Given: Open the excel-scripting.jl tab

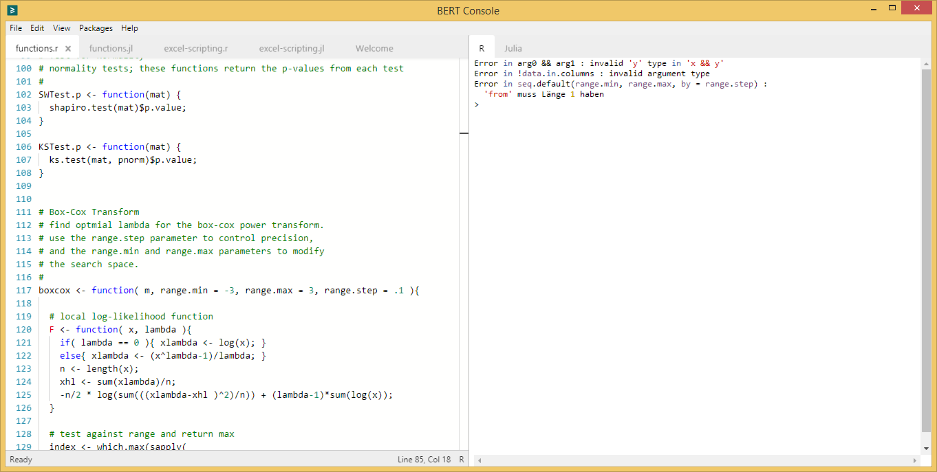Looking at the screenshot, I should click(x=291, y=48).
